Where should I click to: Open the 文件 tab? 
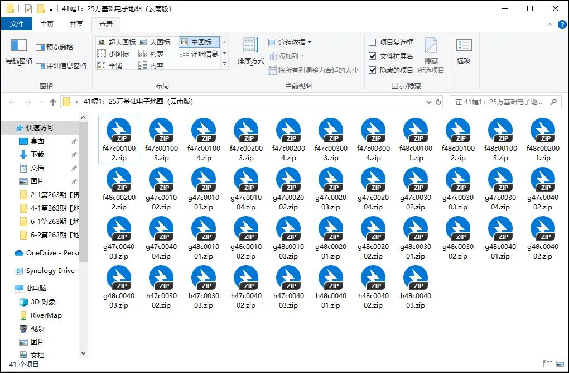pos(17,24)
